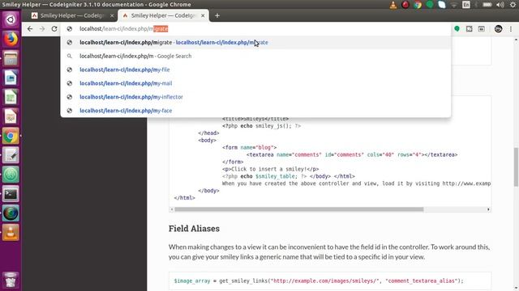Open keyboard language 'En' indicator

tap(466, 5)
